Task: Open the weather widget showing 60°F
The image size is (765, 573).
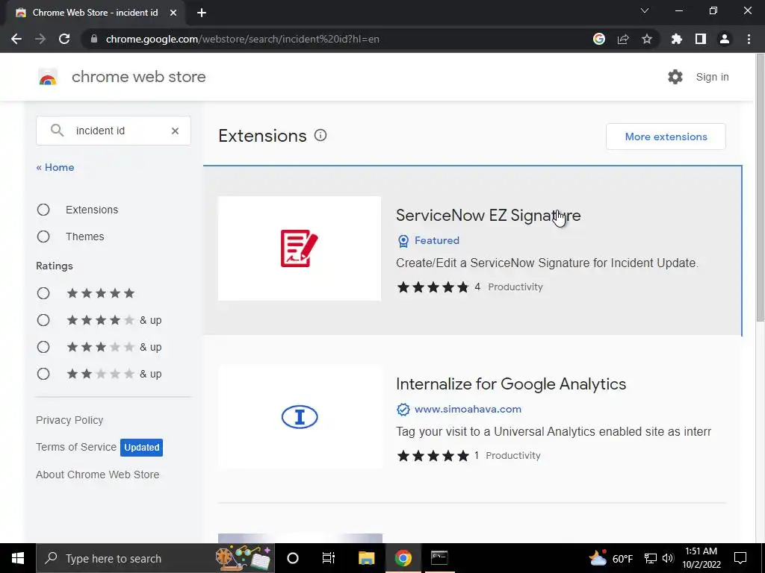Action: (611, 558)
